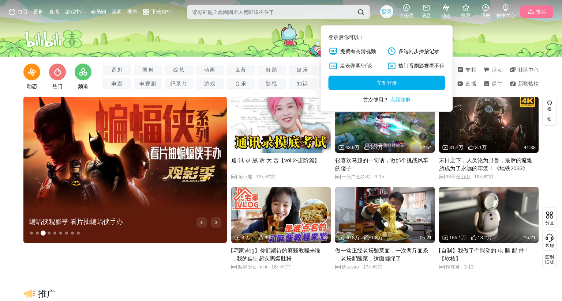Open 活动 link with flag icon
This screenshot has height=301, width=562.
pos(493,70)
